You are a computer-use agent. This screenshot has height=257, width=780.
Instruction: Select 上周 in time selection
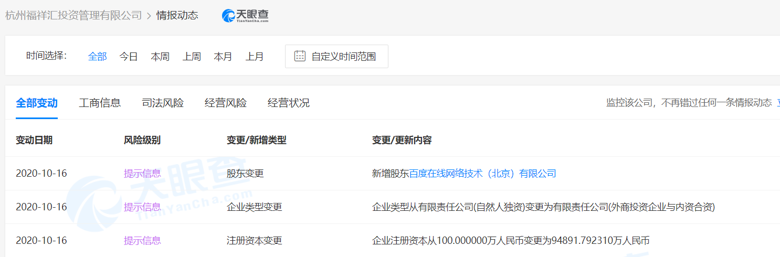pos(192,57)
